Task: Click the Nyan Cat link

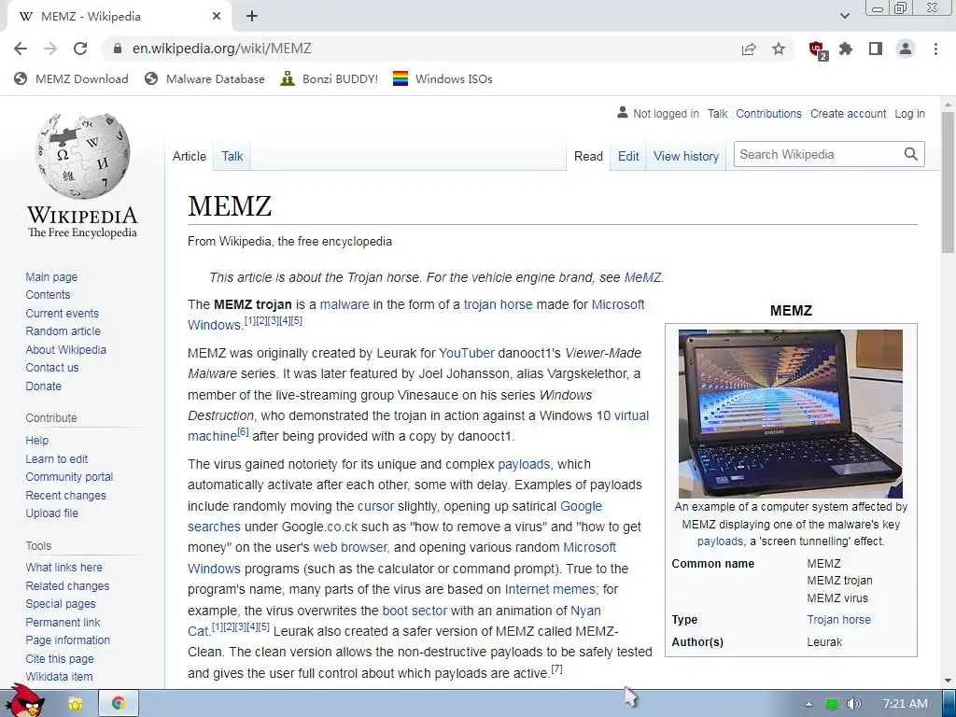Action: click(585, 611)
